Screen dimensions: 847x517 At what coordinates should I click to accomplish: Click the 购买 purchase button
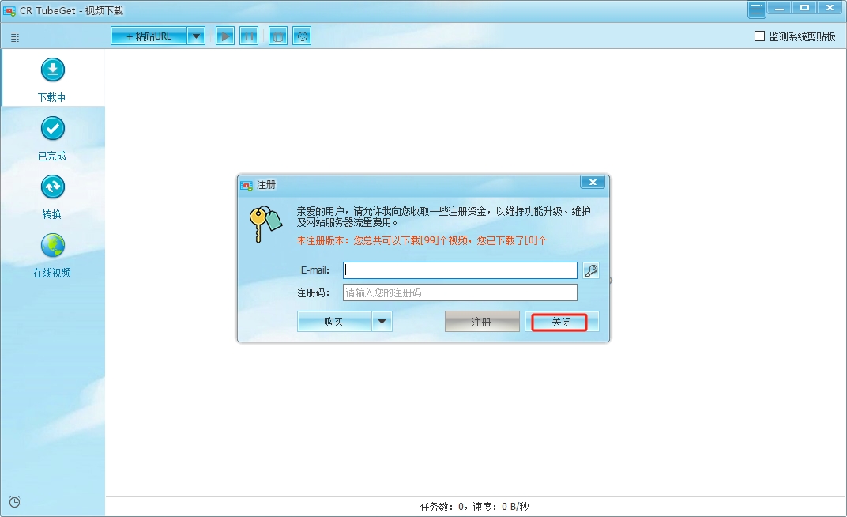(x=334, y=322)
